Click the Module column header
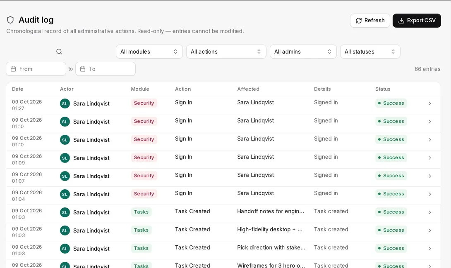Screen dimensions: 451x268 point(140,89)
